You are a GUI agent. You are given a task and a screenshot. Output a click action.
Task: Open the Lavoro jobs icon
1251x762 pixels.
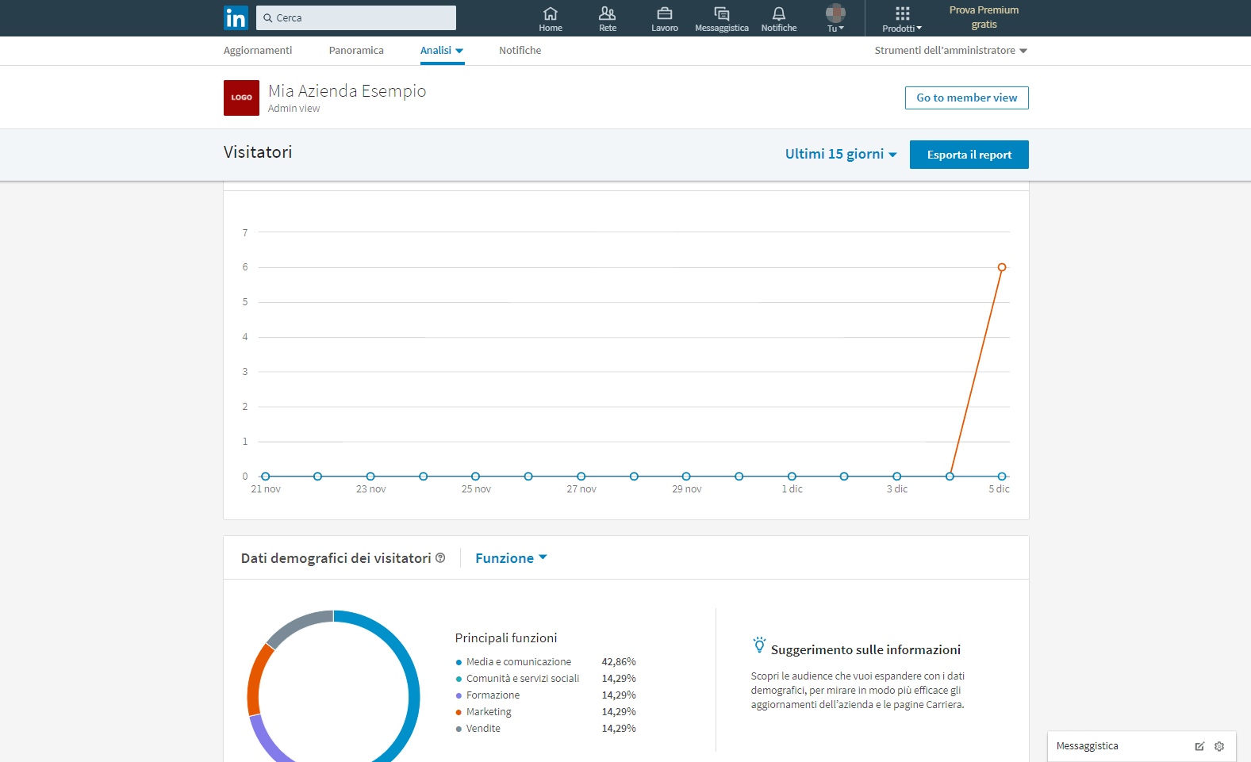tap(665, 19)
